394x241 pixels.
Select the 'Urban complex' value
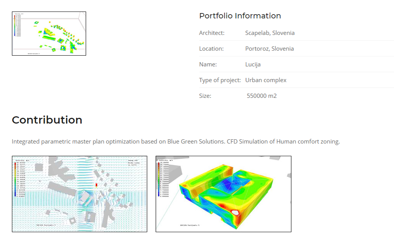266,80
